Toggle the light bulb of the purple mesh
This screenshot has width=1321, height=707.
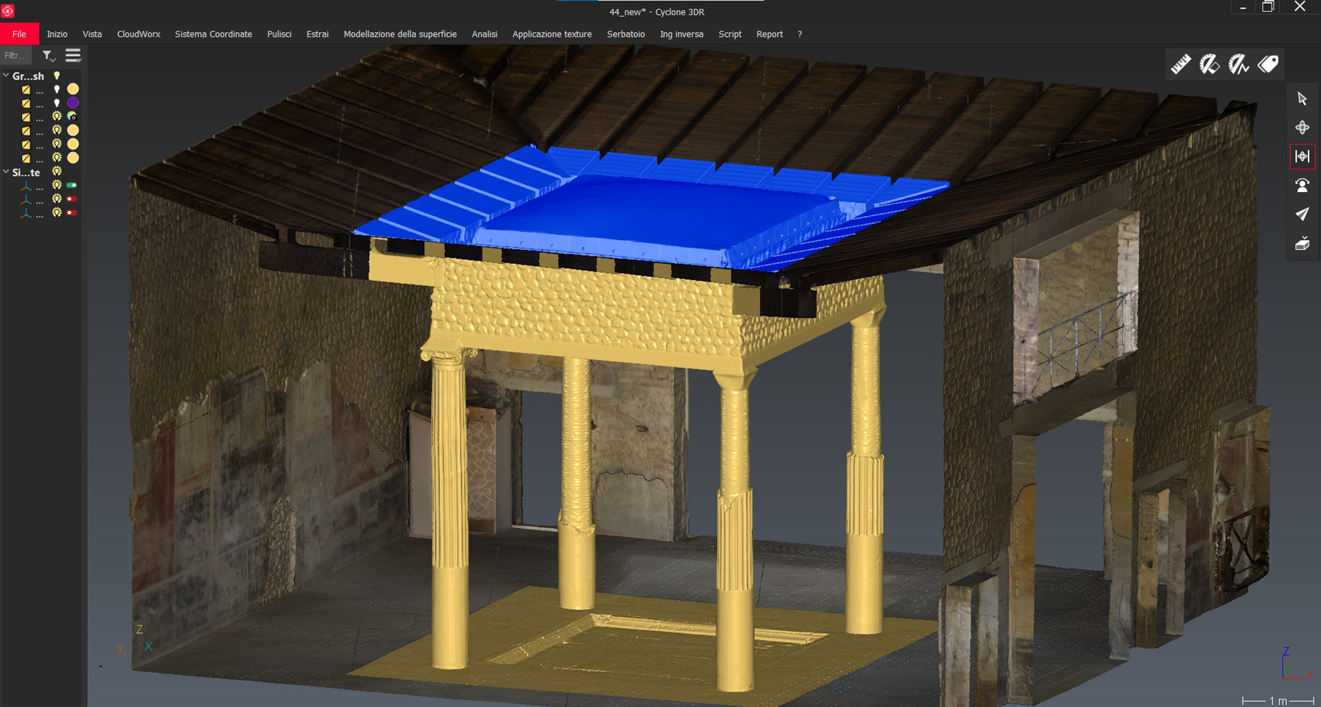pyautogui.click(x=57, y=103)
